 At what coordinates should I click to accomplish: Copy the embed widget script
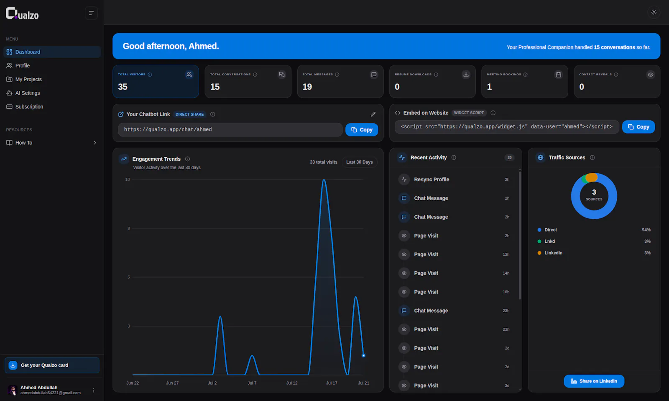click(638, 127)
